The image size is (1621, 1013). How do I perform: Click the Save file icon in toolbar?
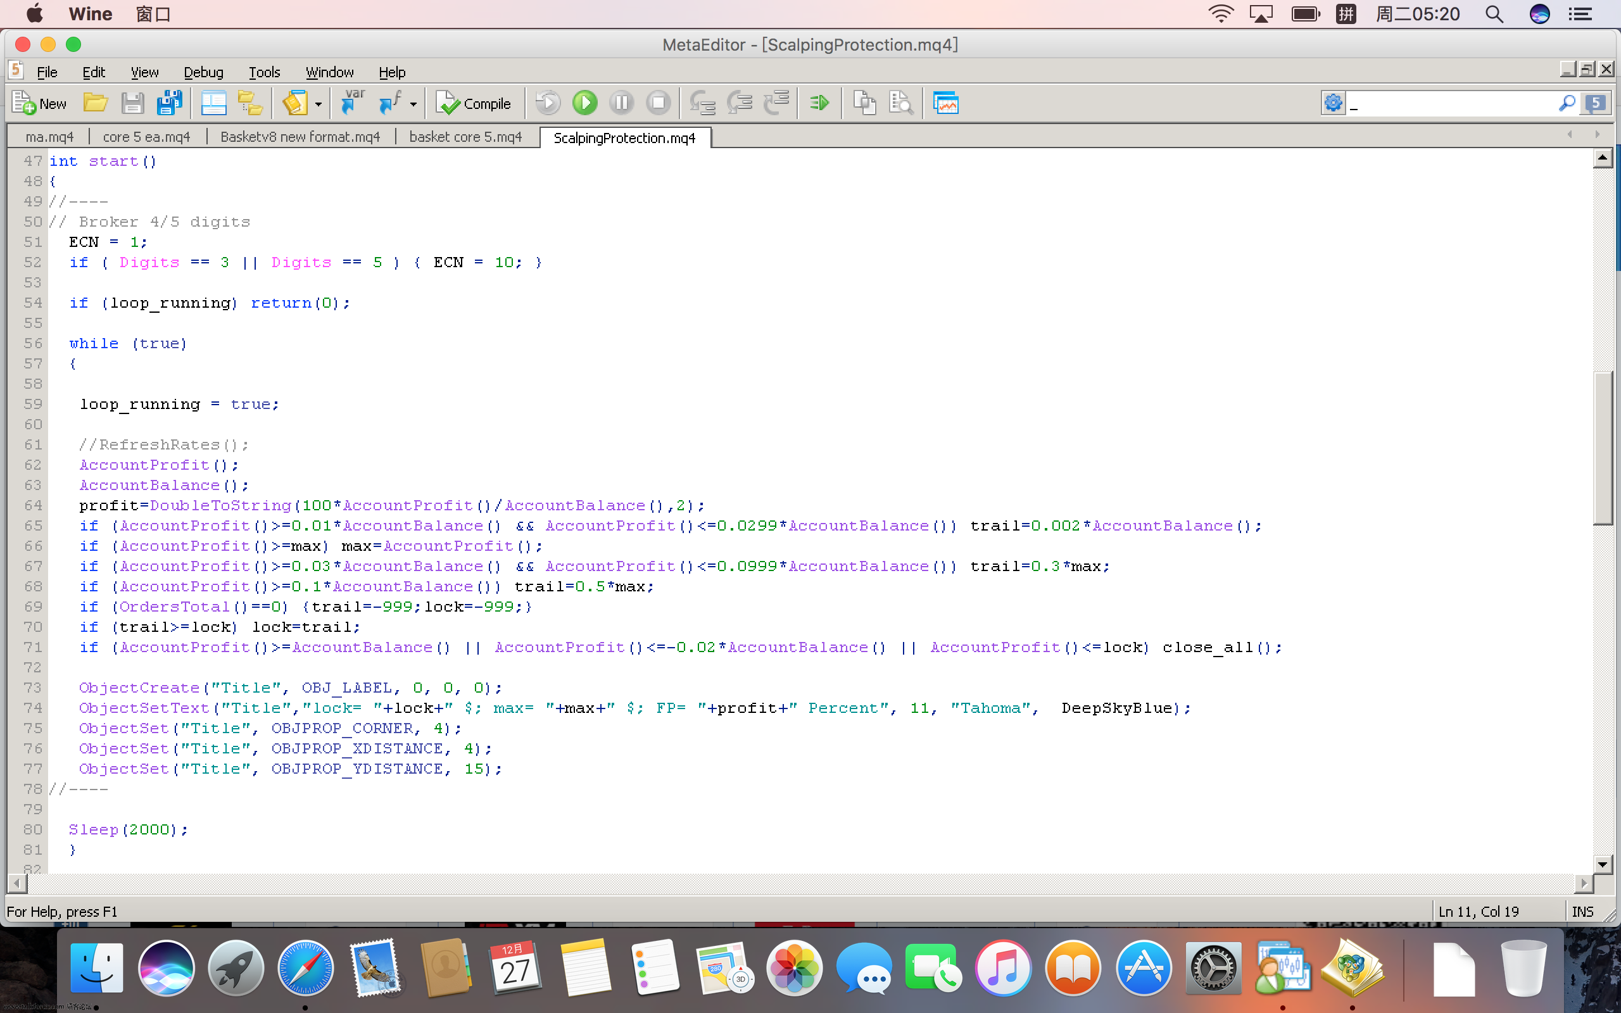click(x=132, y=104)
